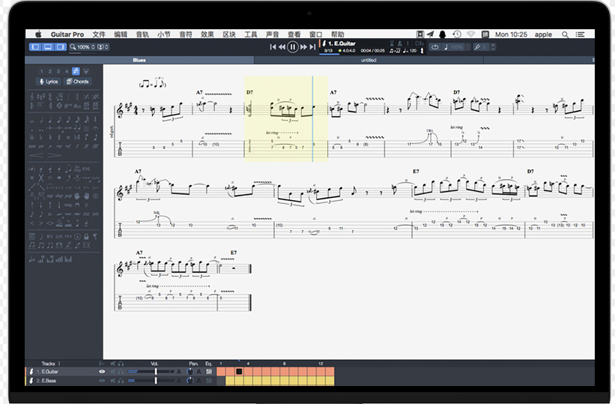Viewport: 615px width, 404px height.
Task: Apply the sharp accidental icon
Action: point(59,137)
